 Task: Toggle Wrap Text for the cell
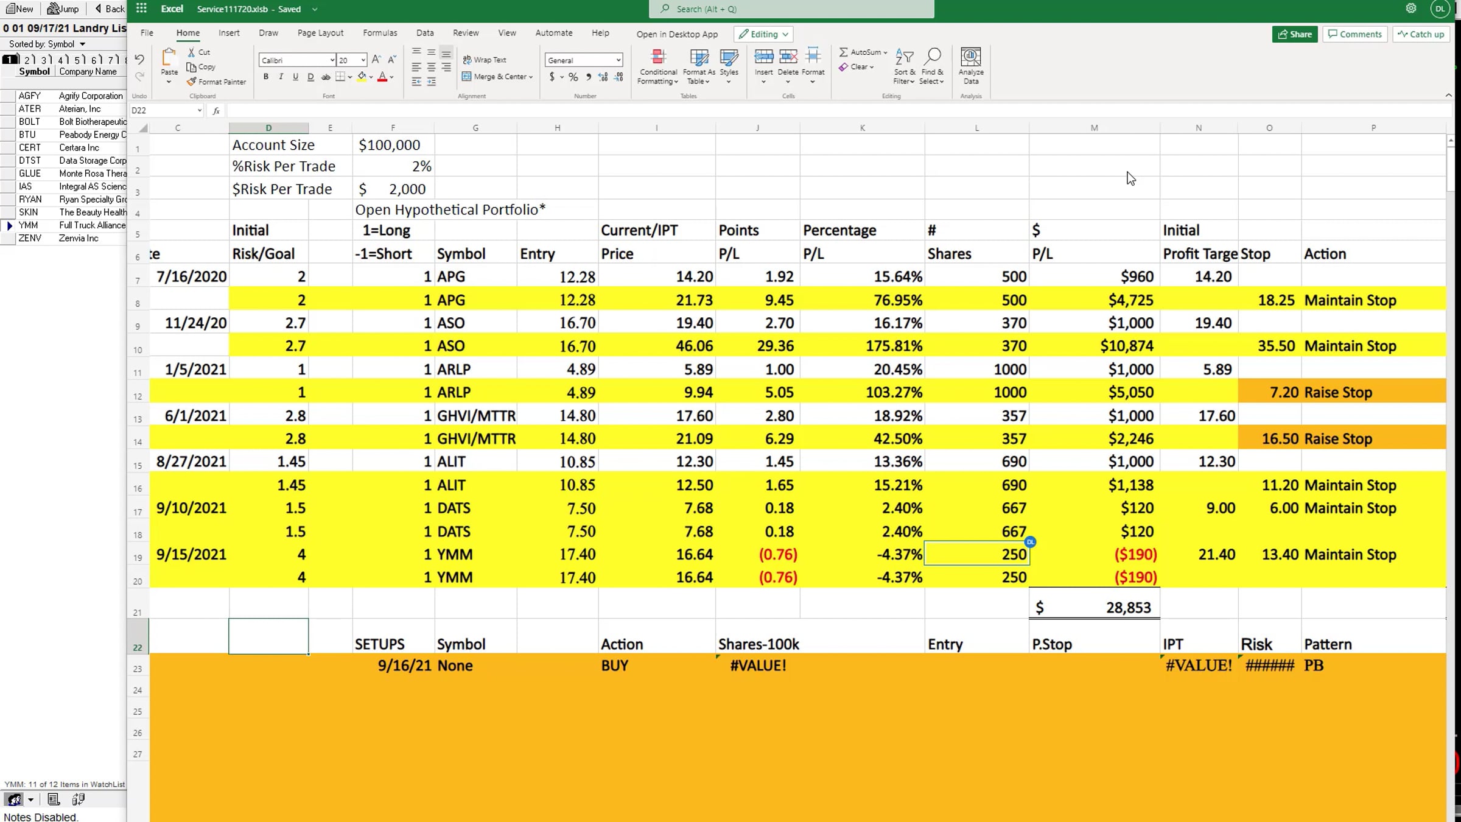(x=485, y=60)
